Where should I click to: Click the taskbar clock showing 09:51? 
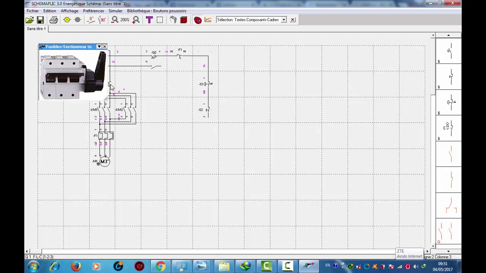pyautogui.click(x=442, y=264)
